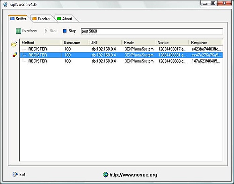Select the first REGISTER row

[121, 49]
